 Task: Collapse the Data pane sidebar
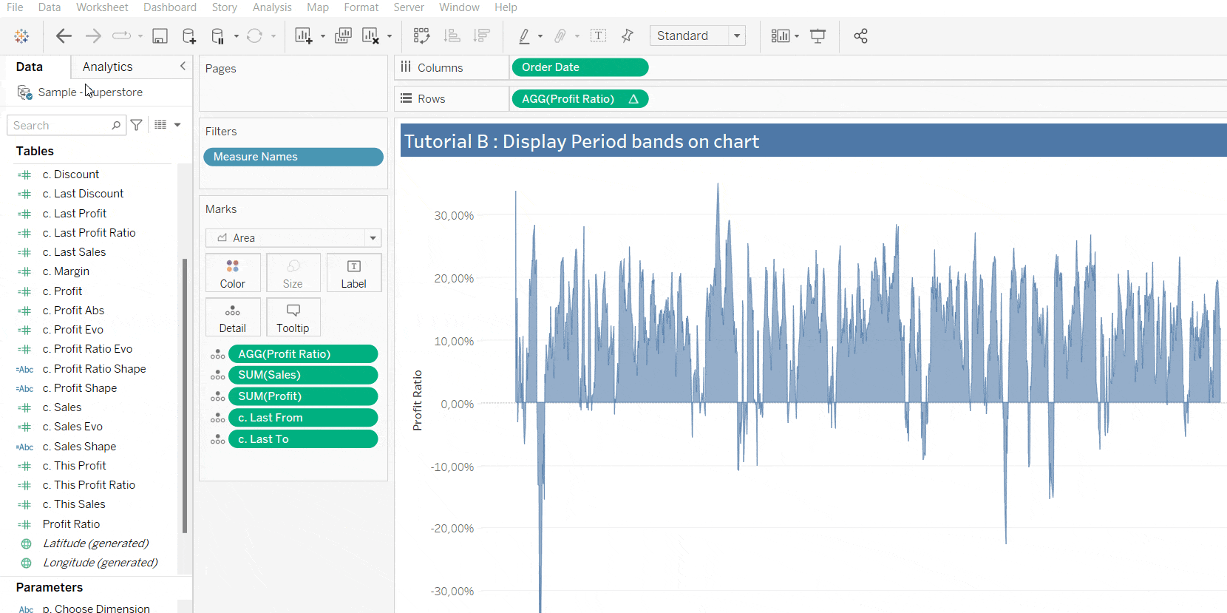(183, 67)
